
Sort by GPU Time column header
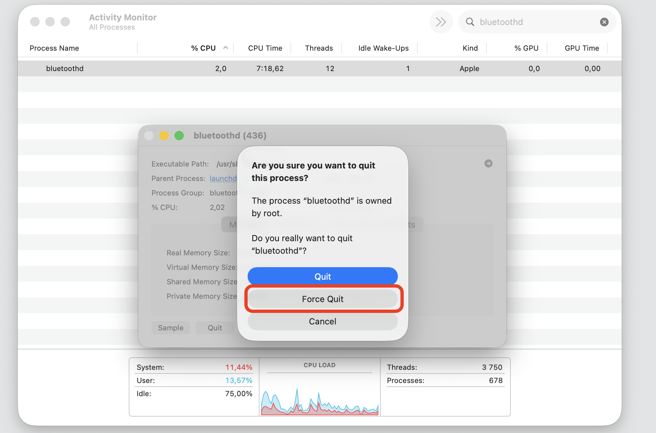tap(582, 48)
